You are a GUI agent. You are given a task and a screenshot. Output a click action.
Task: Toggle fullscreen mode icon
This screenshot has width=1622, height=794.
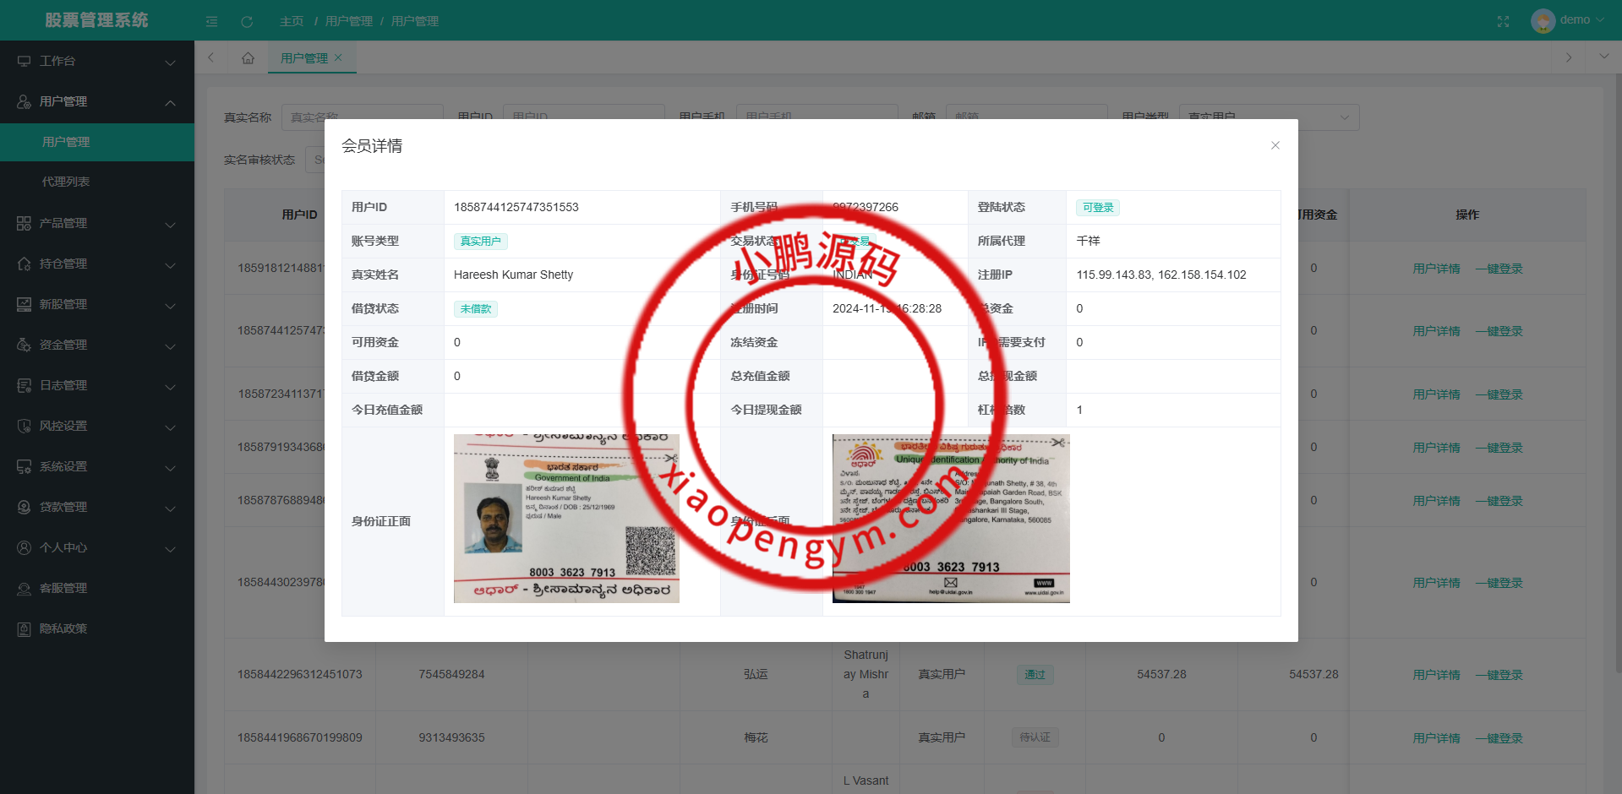(1503, 21)
